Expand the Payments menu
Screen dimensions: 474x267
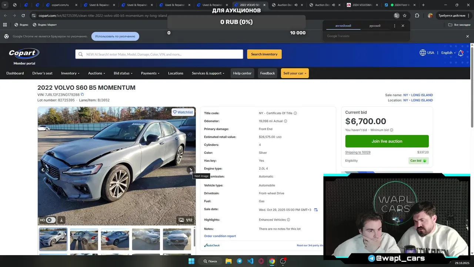click(150, 73)
